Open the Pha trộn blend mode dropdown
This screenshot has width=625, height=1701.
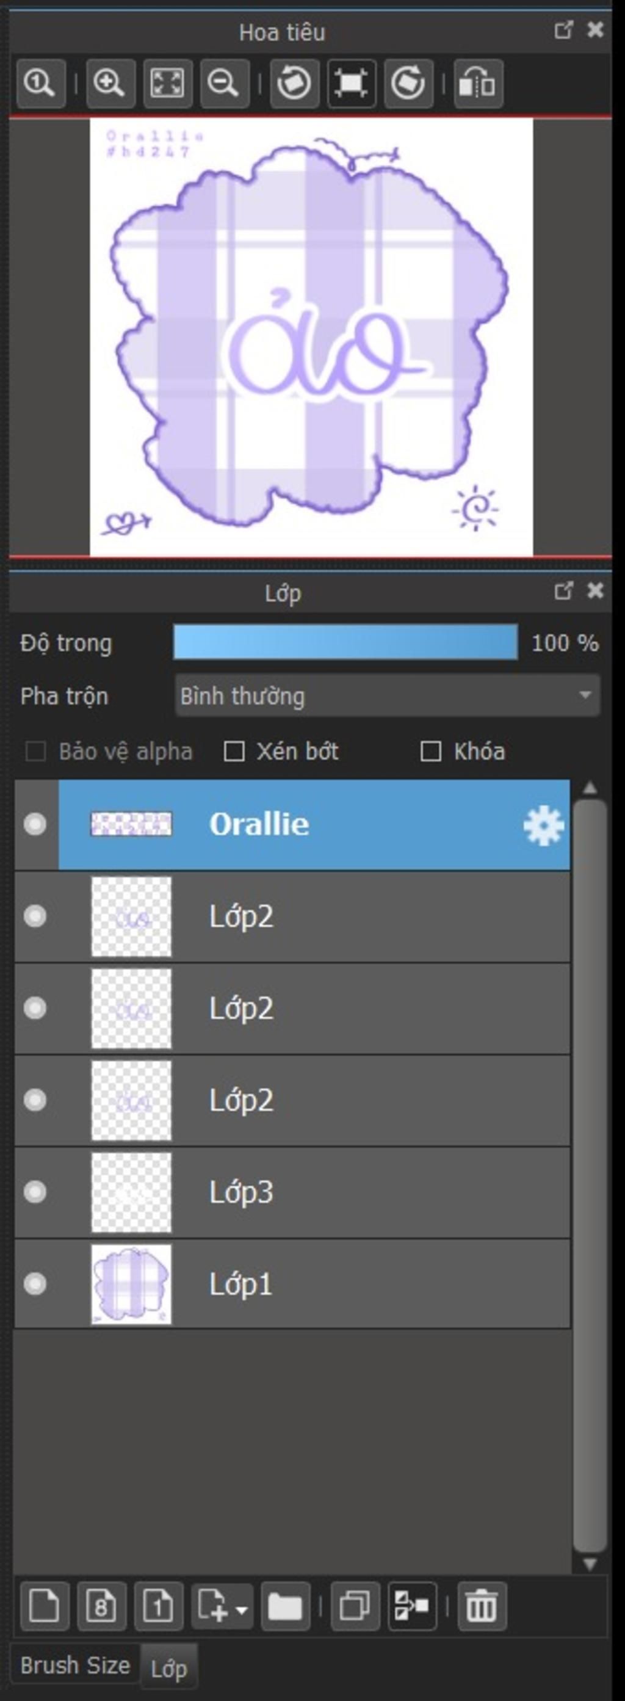click(388, 695)
